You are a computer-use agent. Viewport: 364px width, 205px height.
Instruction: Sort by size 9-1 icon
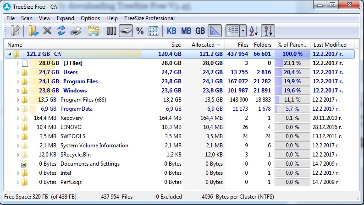pyautogui.click(x=268, y=31)
